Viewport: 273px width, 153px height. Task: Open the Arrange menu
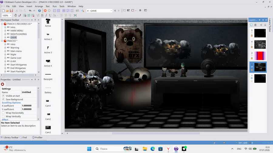click(x=39, y=6)
